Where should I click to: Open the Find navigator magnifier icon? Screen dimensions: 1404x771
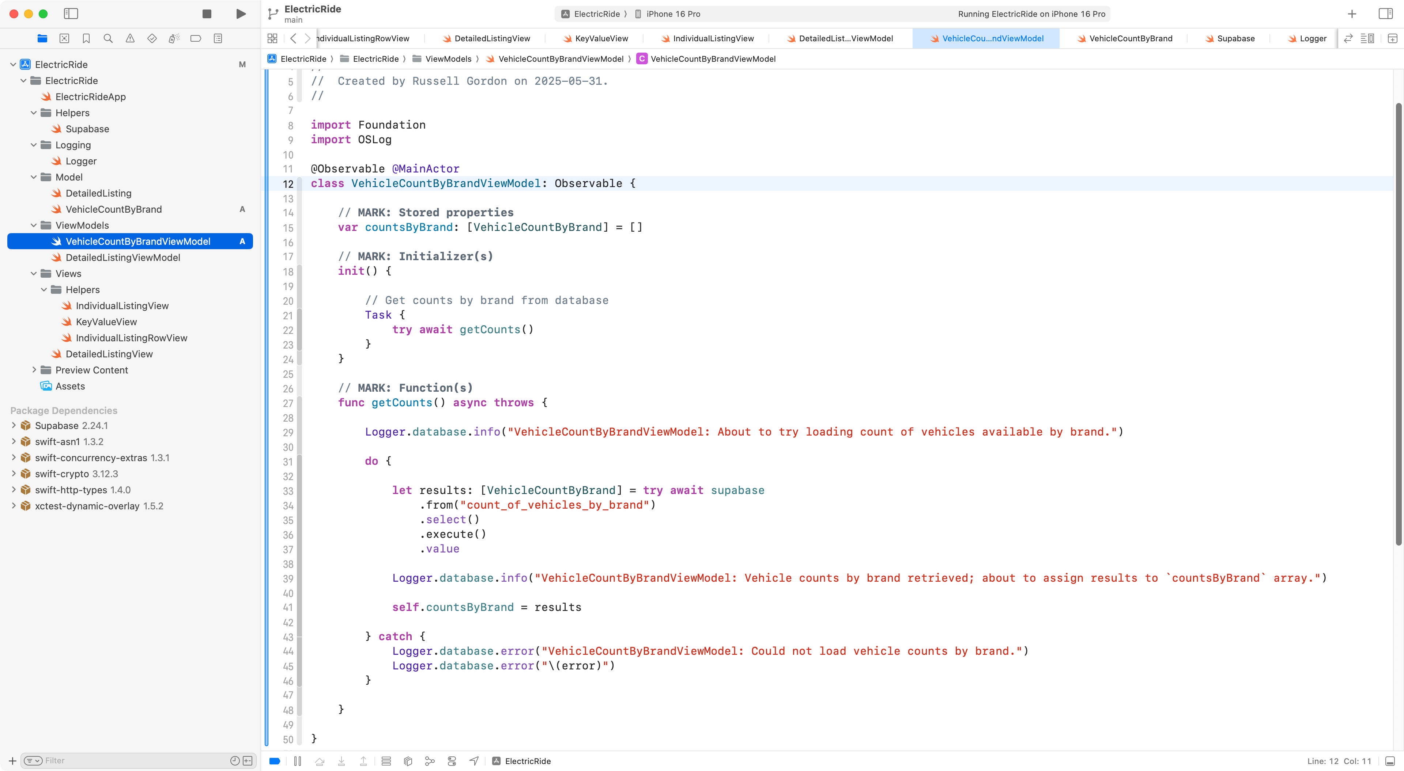(108, 38)
